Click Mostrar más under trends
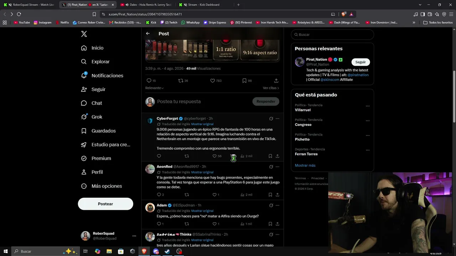 pos(305,165)
